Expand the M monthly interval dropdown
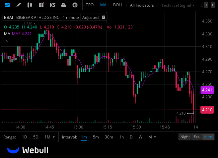The width and height of the screenshot is (218, 158). click(x=152, y=137)
